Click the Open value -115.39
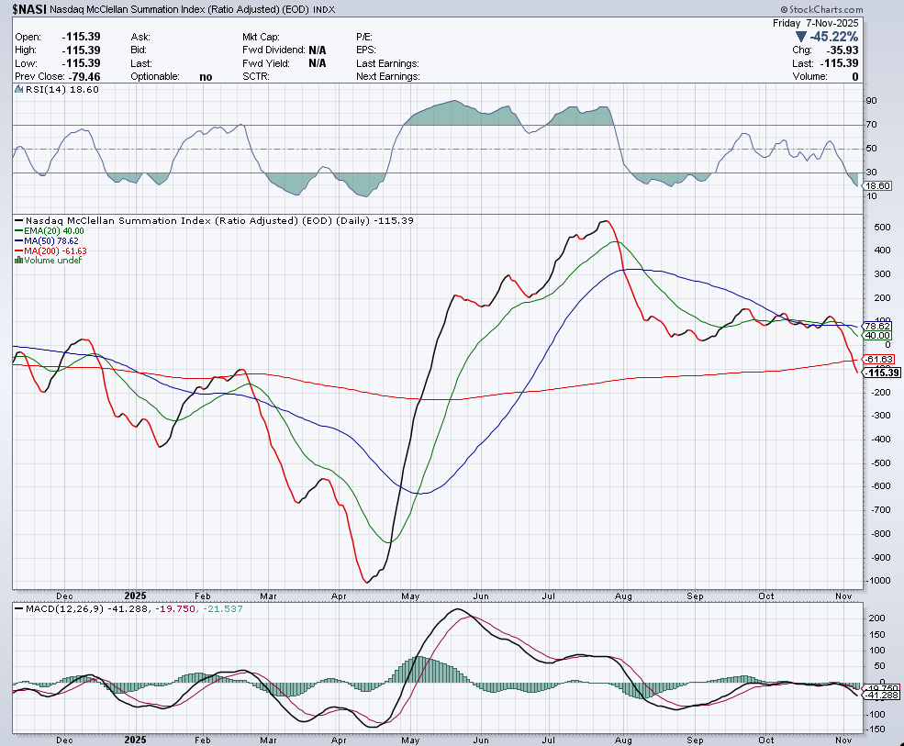 click(82, 37)
